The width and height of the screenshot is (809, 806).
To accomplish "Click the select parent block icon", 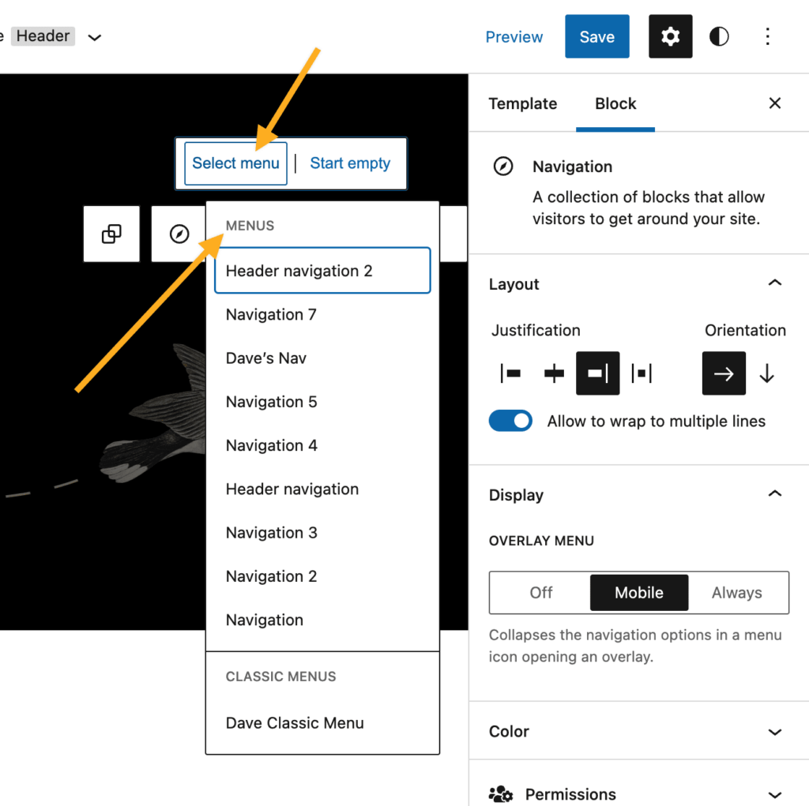I will click(x=111, y=234).
